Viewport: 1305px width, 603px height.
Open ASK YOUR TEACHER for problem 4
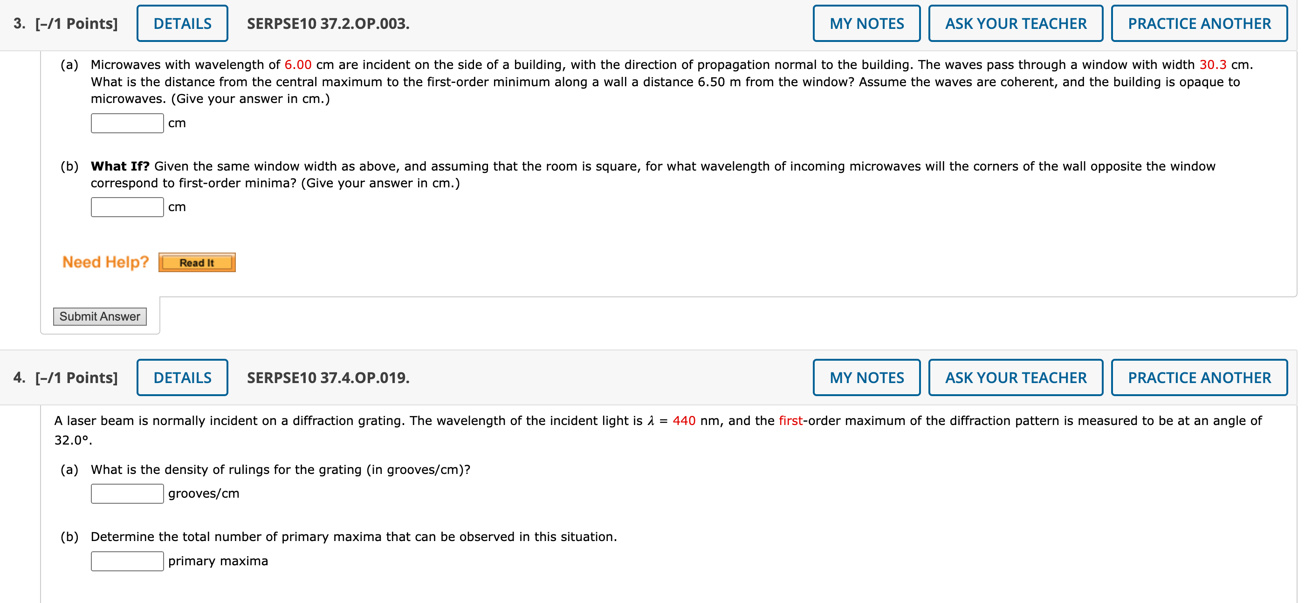pyautogui.click(x=1016, y=377)
